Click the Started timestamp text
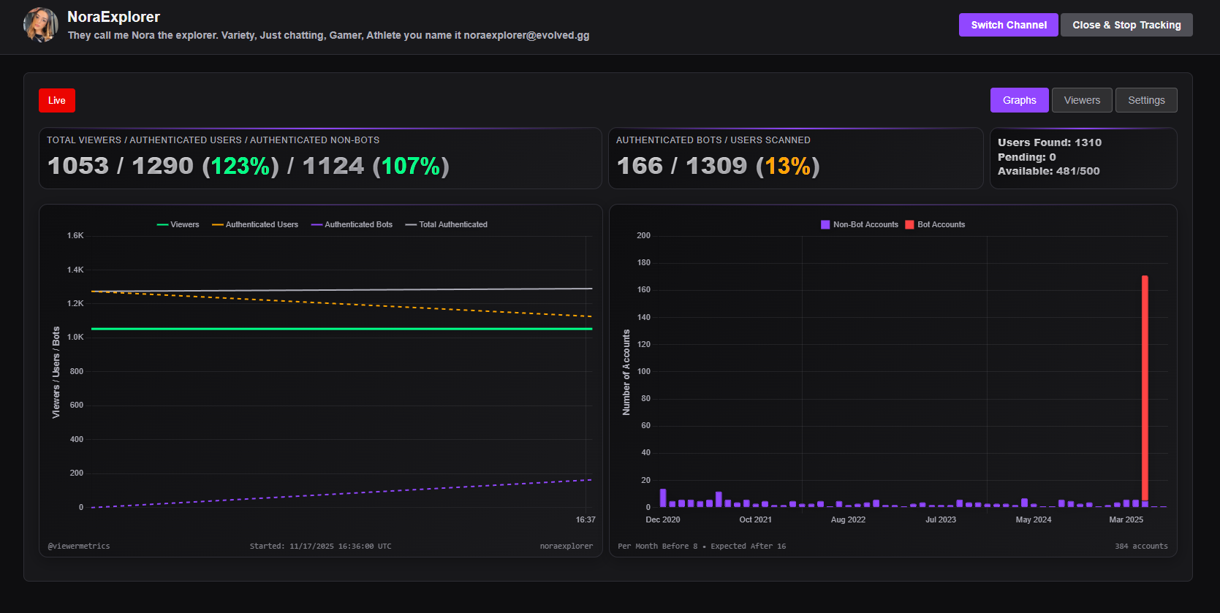The image size is (1220, 613). click(320, 546)
